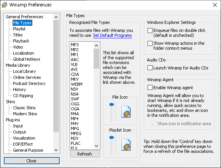Select SWF in file types list
The width and height of the screenshot is (221, 168).
(x=75, y=99)
